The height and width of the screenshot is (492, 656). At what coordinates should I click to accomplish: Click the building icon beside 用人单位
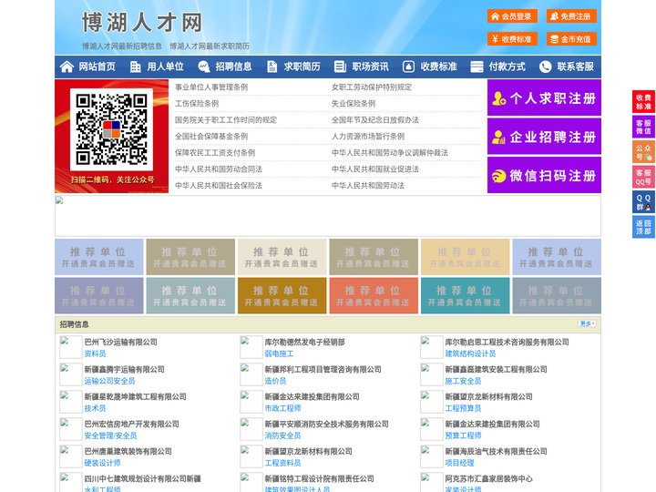click(x=135, y=67)
